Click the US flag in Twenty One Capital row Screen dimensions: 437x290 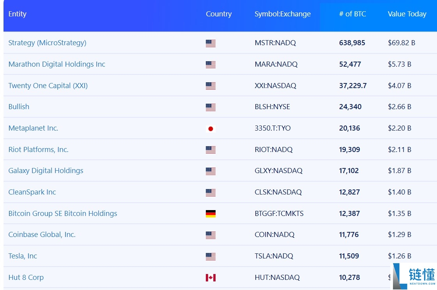pos(211,86)
